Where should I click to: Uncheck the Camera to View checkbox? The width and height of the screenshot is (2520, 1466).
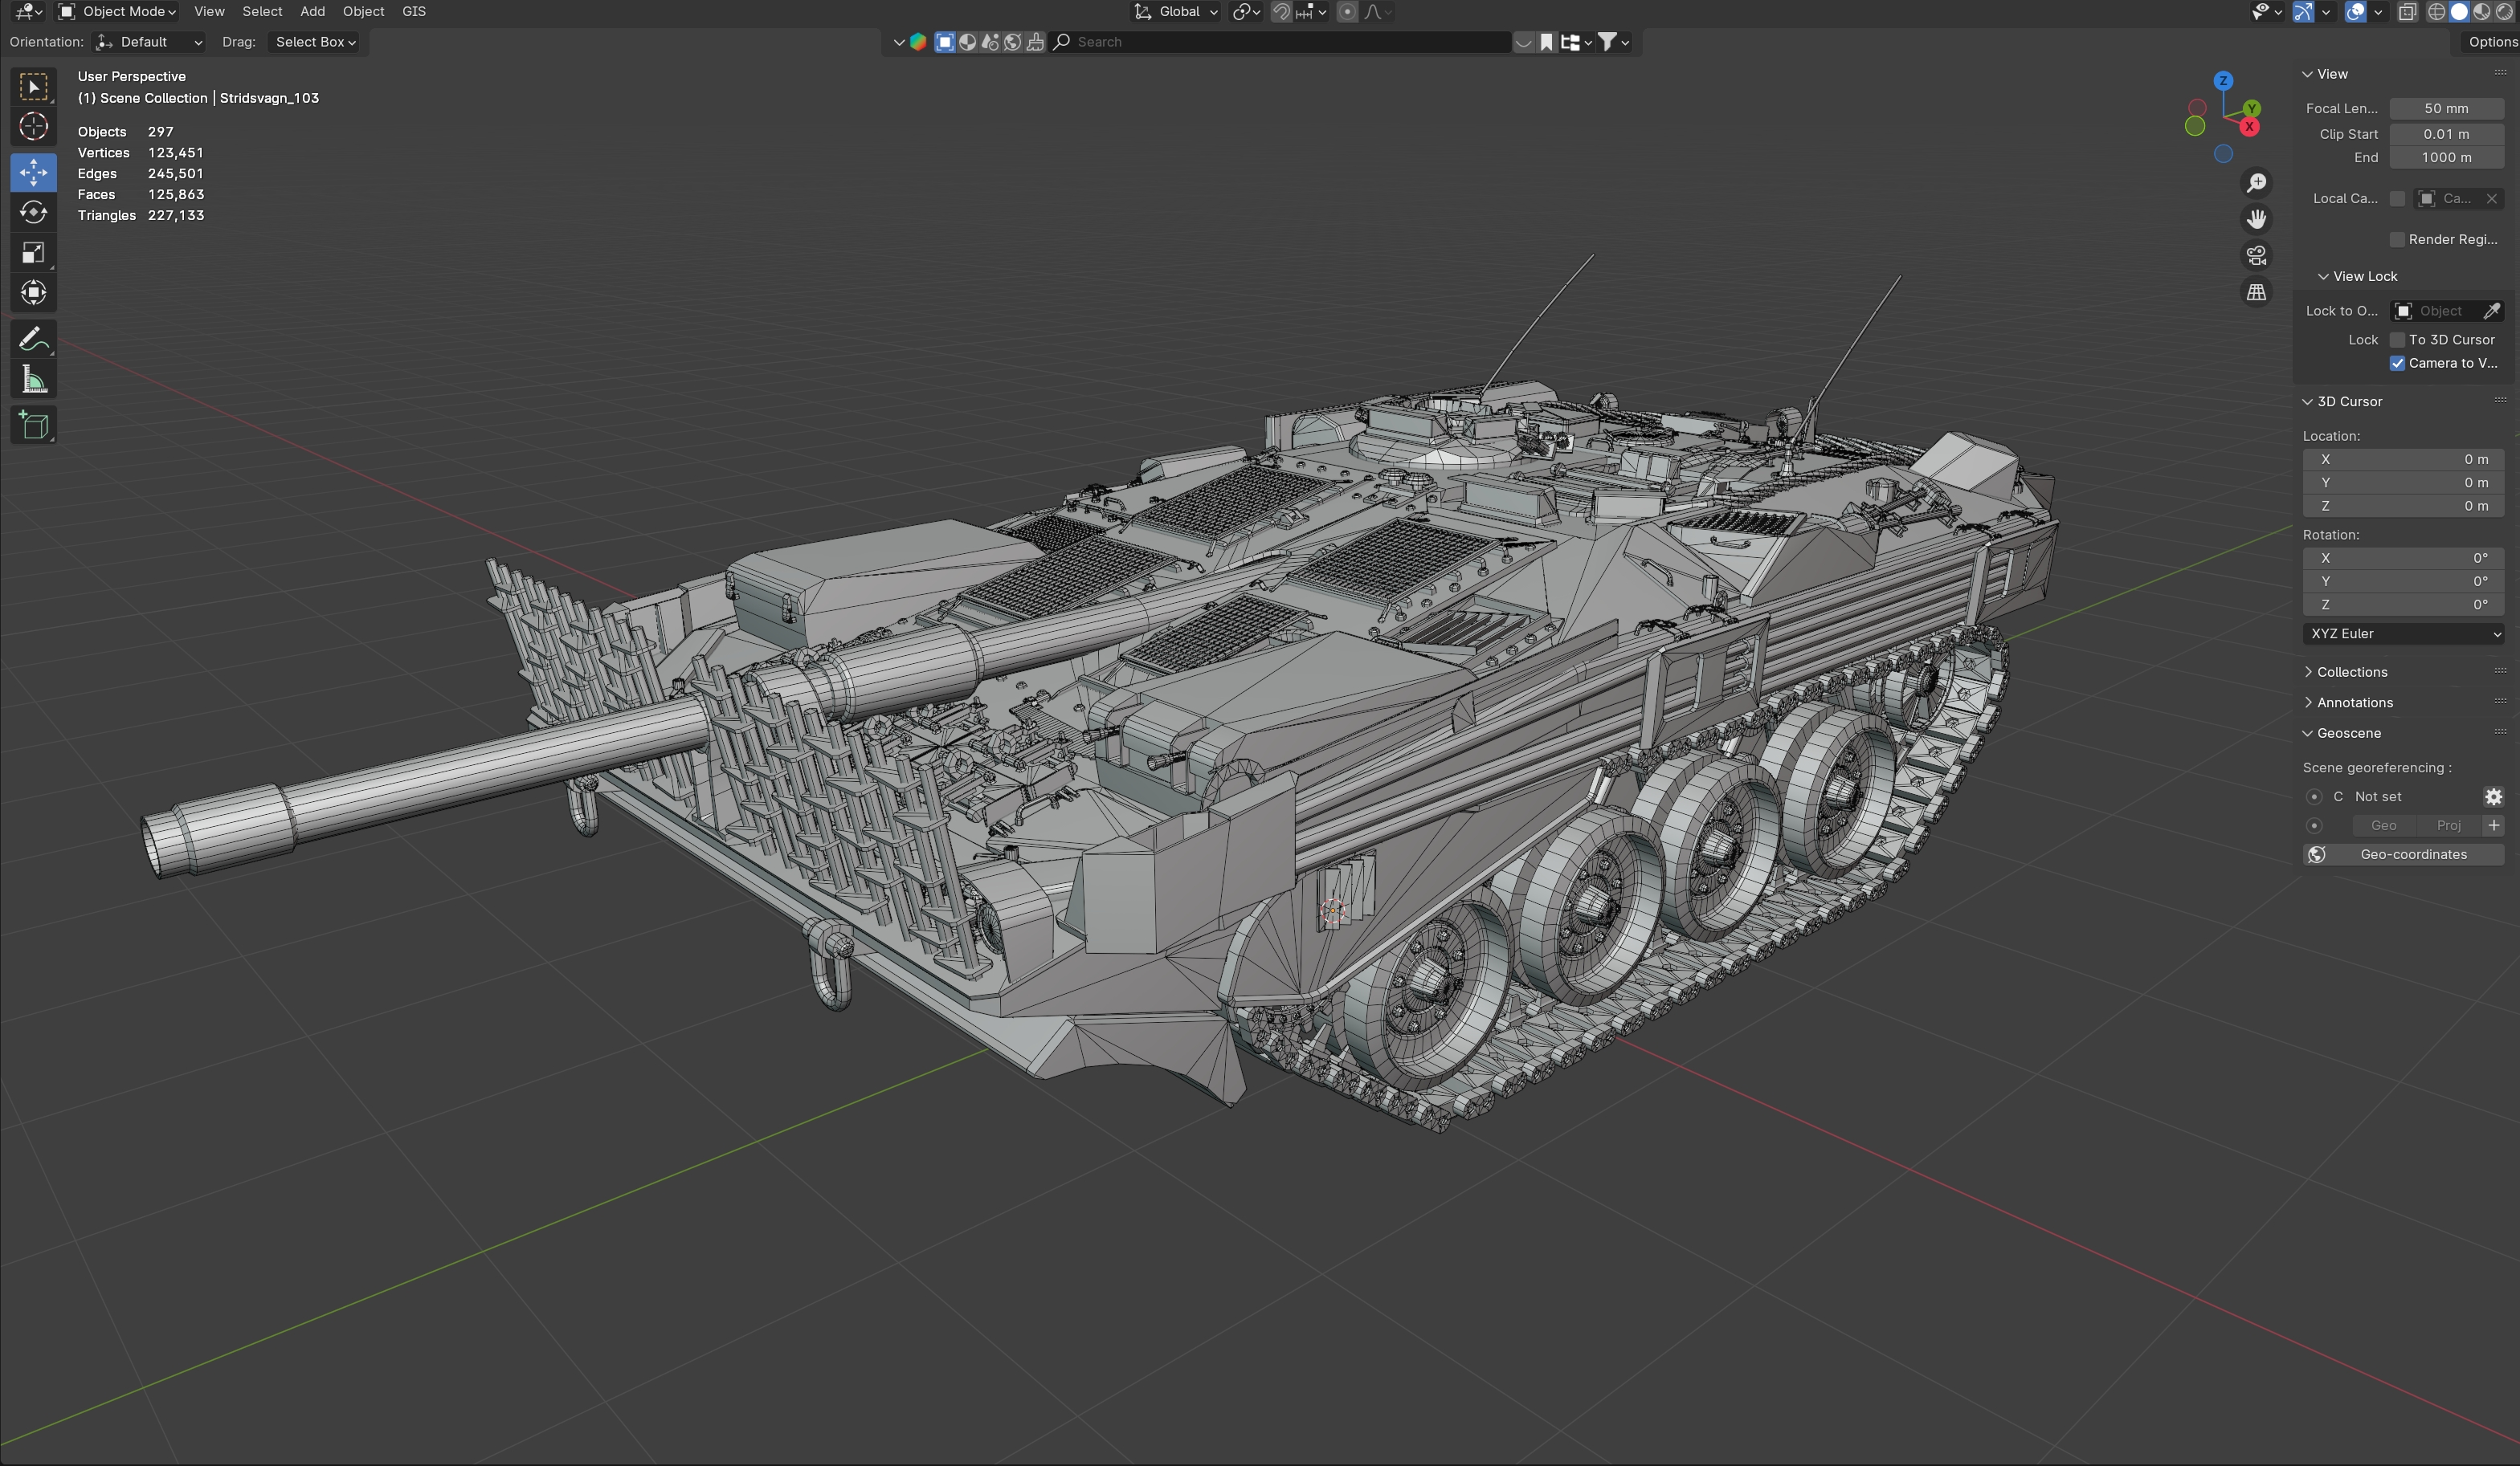point(2397,363)
